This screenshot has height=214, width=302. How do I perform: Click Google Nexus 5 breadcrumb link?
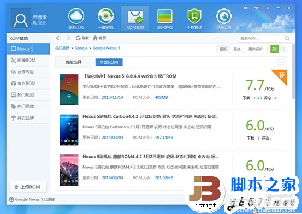(x=106, y=48)
